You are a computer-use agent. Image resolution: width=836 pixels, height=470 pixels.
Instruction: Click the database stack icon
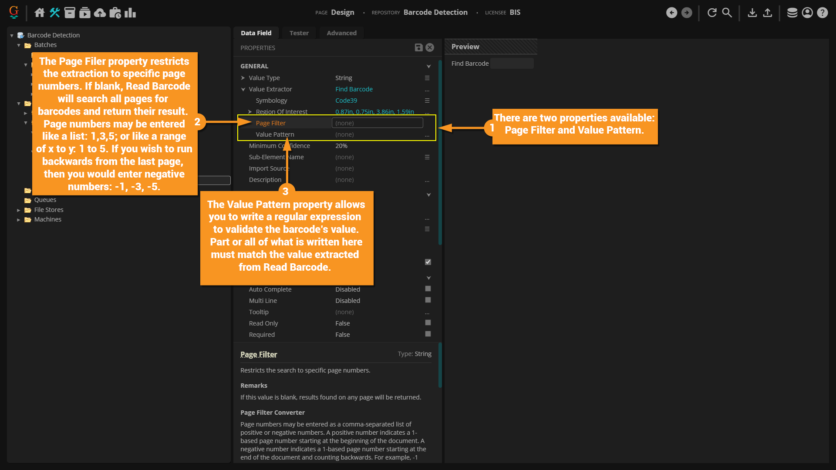point(792,13)
